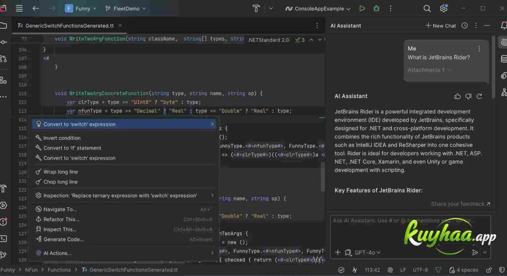Click Functions breadcrumb in navigation bar
This screenshot has width=507, height=276.
coord(59,270)
